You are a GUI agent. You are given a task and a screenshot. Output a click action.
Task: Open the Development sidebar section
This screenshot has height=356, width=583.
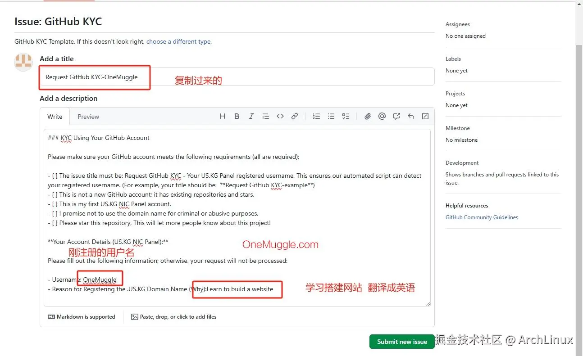pyautogui.click(x=462, y=163)
